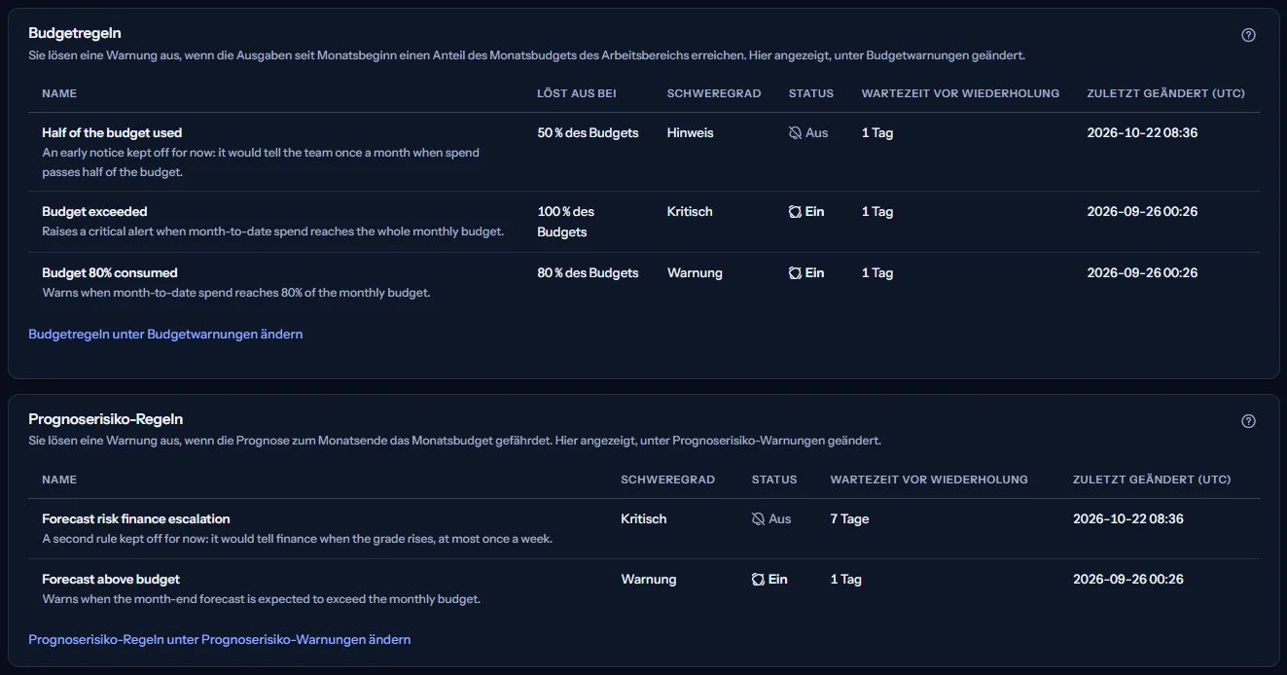Click the Hinweis severity cell
Image resolution: width=1287 pixels, height=675 pixels.
(691, 133)
